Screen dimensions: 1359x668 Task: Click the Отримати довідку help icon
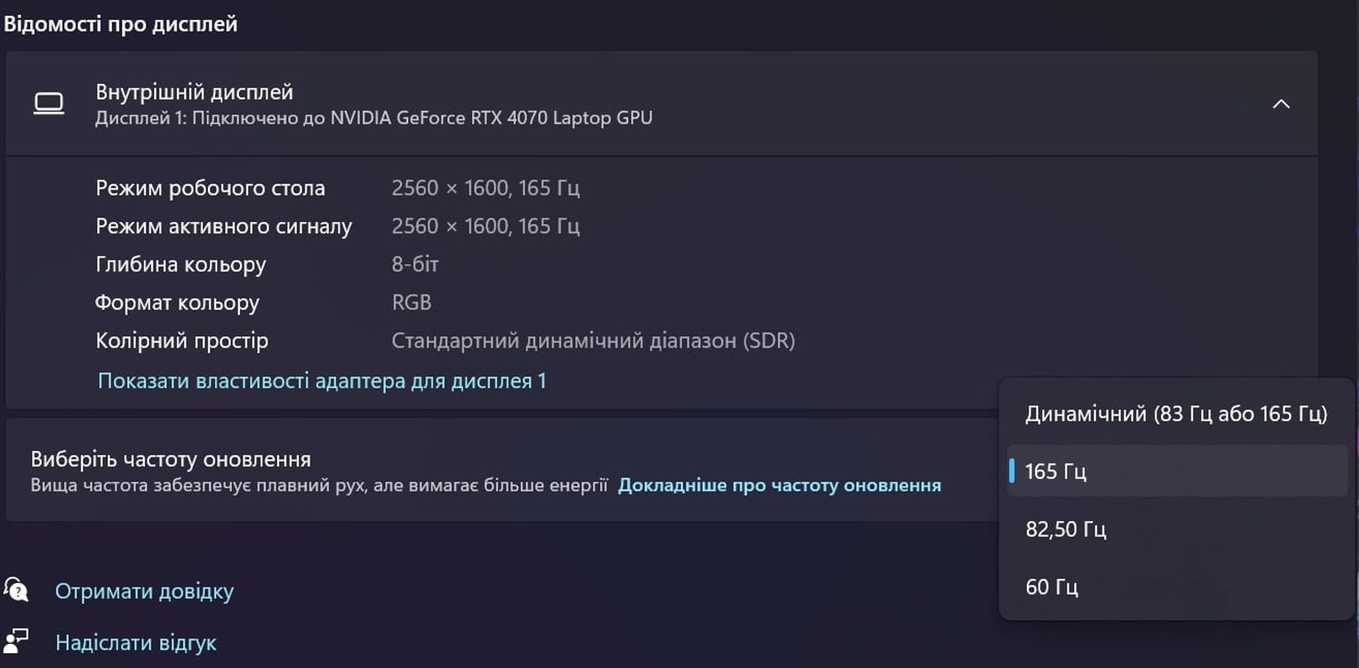click(x=16, y=589)
